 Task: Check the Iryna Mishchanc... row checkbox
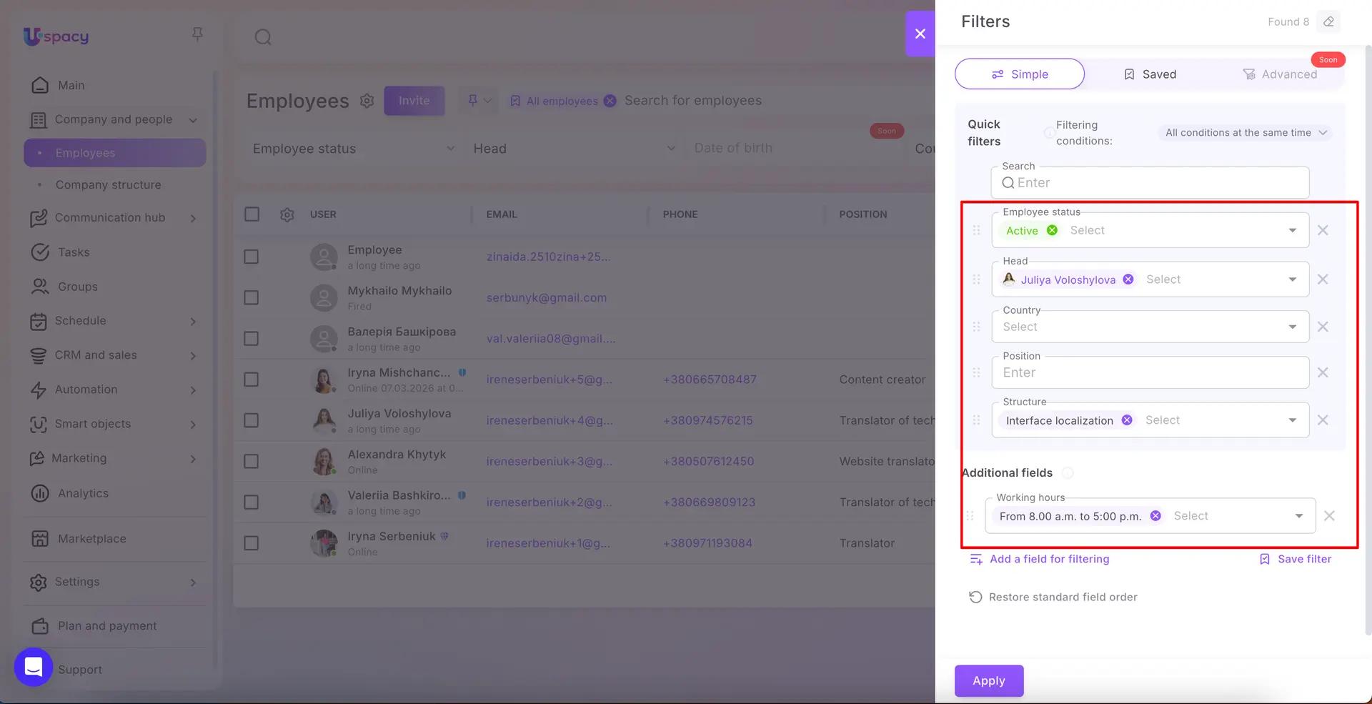(x=251, y=380)
